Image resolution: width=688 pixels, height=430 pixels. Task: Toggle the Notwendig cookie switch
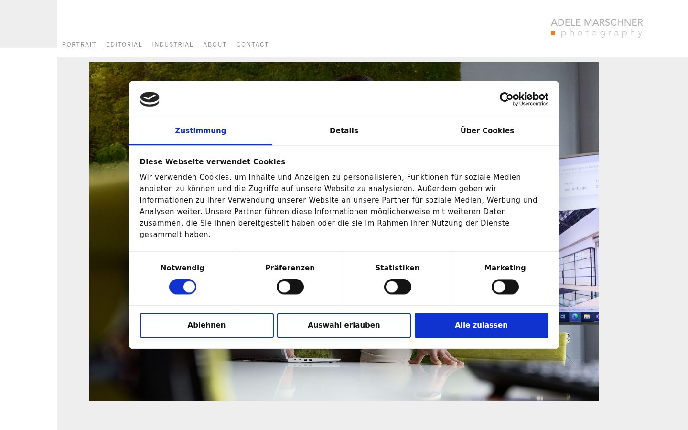[x=183, y=287]
